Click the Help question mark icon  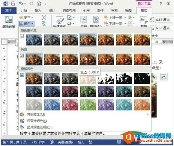[x=161, y=4]
